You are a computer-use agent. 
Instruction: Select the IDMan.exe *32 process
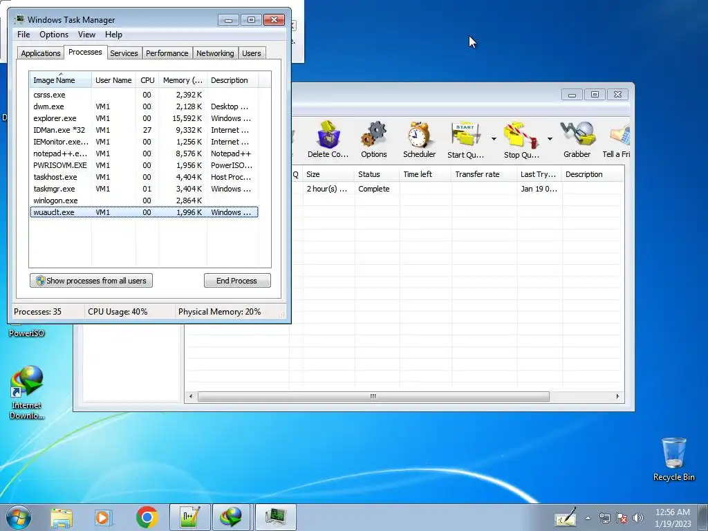click(144, 130)
